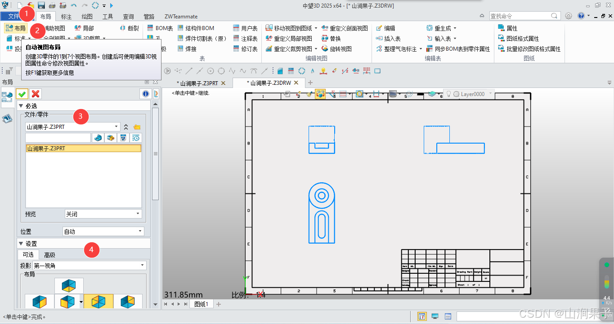
Task: Open the 查询 ribbon tab
Action: pos(129,17)
